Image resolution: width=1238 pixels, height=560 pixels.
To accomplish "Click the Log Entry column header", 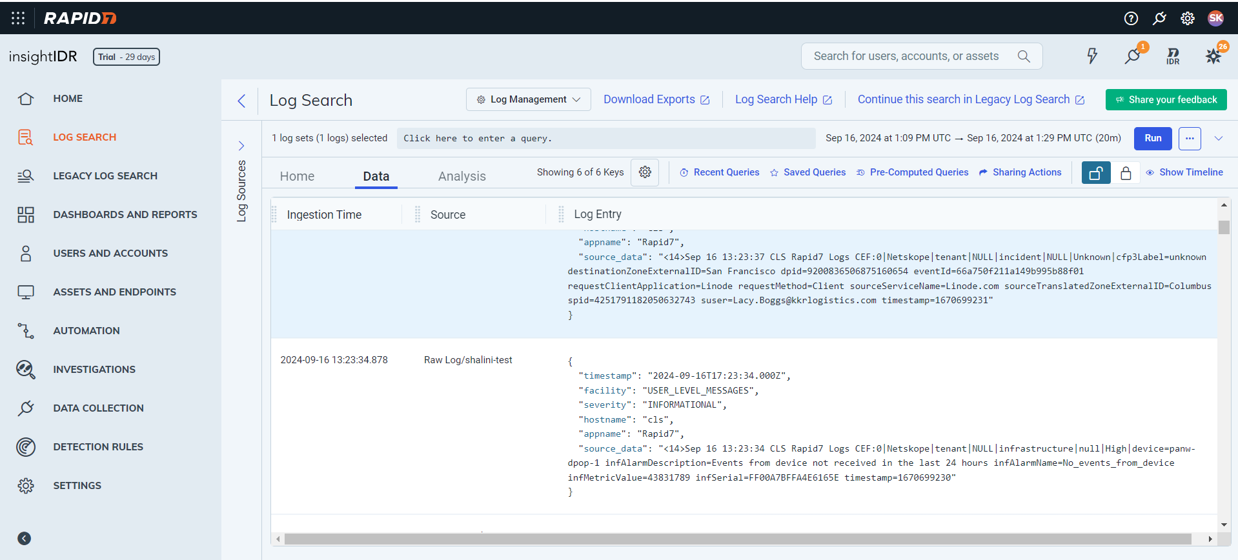I will point(598,214).
